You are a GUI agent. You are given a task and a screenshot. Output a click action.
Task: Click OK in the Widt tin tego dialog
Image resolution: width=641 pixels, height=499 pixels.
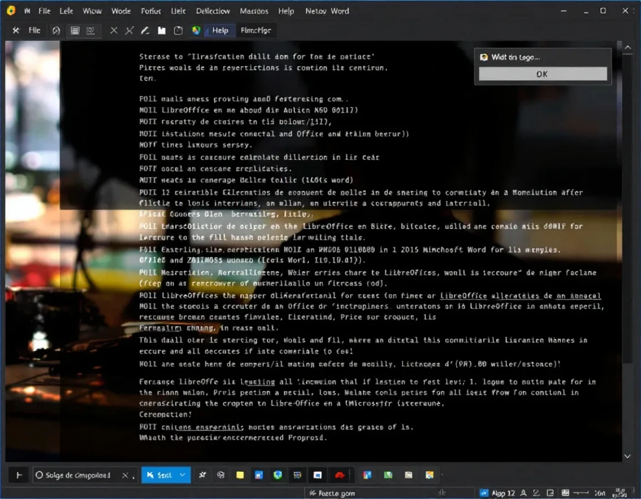543,74
